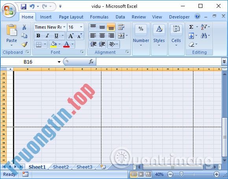Toggle Italic formatting
Screen dimensions: 228x179
coord(47,36)
